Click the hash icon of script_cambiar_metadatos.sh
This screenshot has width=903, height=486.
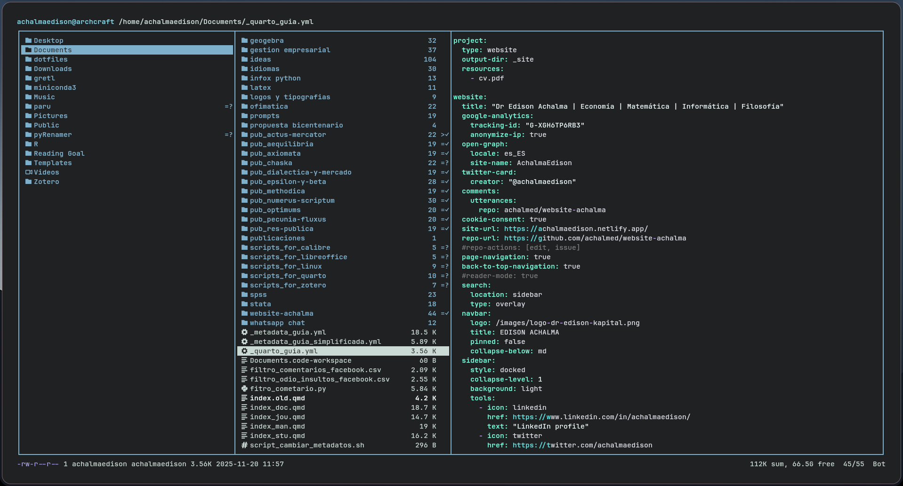click(x=244, y=445)
